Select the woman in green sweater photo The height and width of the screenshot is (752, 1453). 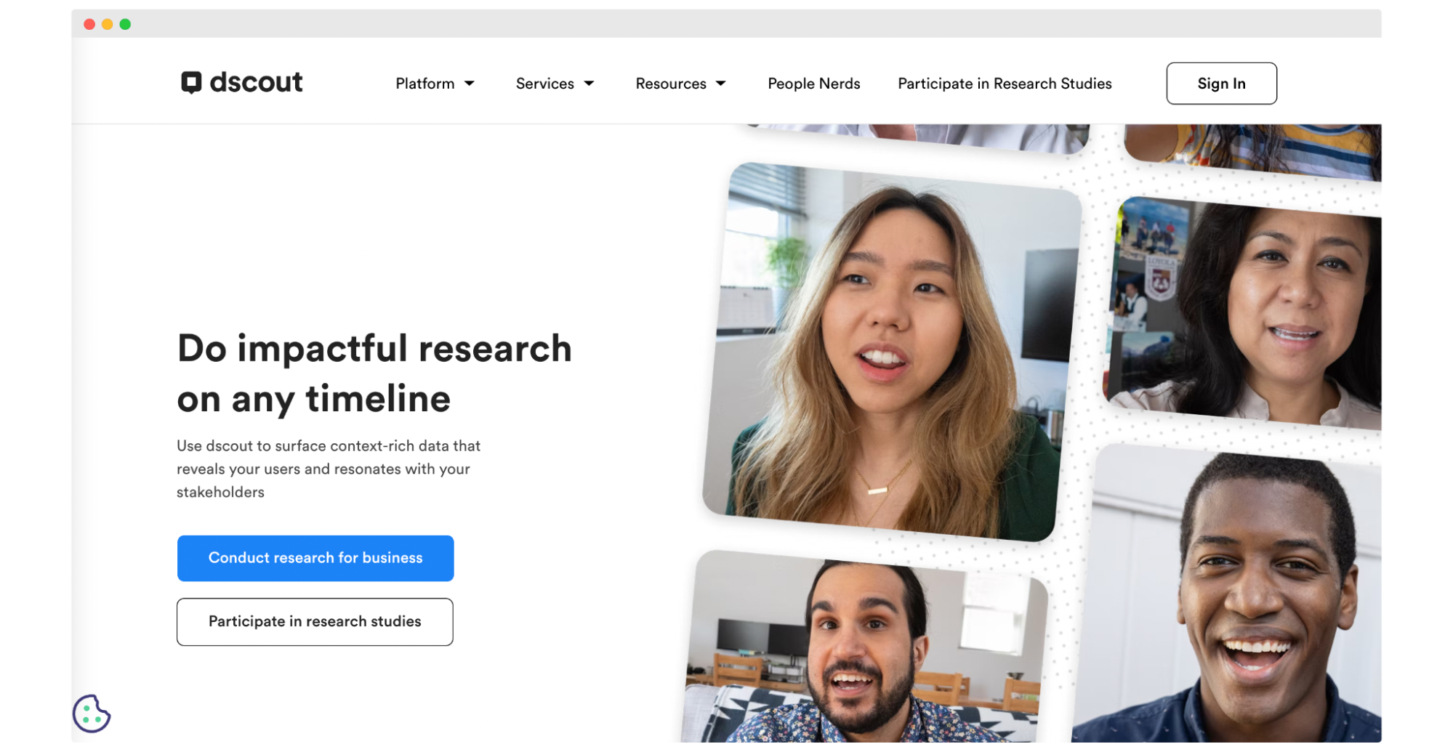(892, 352)
